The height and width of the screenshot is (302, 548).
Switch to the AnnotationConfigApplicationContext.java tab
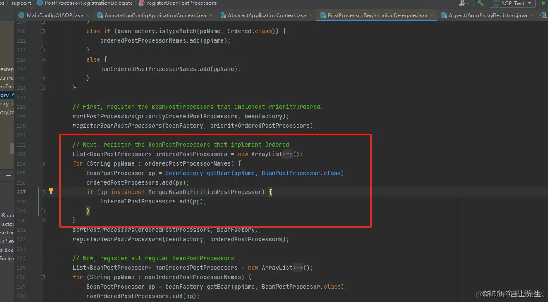[x=156, y=15]
